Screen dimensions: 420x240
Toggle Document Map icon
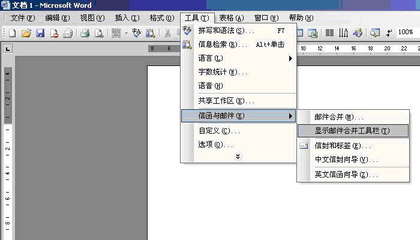tap(375, 33)
